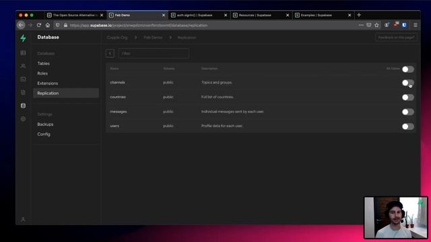Open the authentication users sidebar icon
Viewport: 431px width, 242px height.
coord(23,66)
